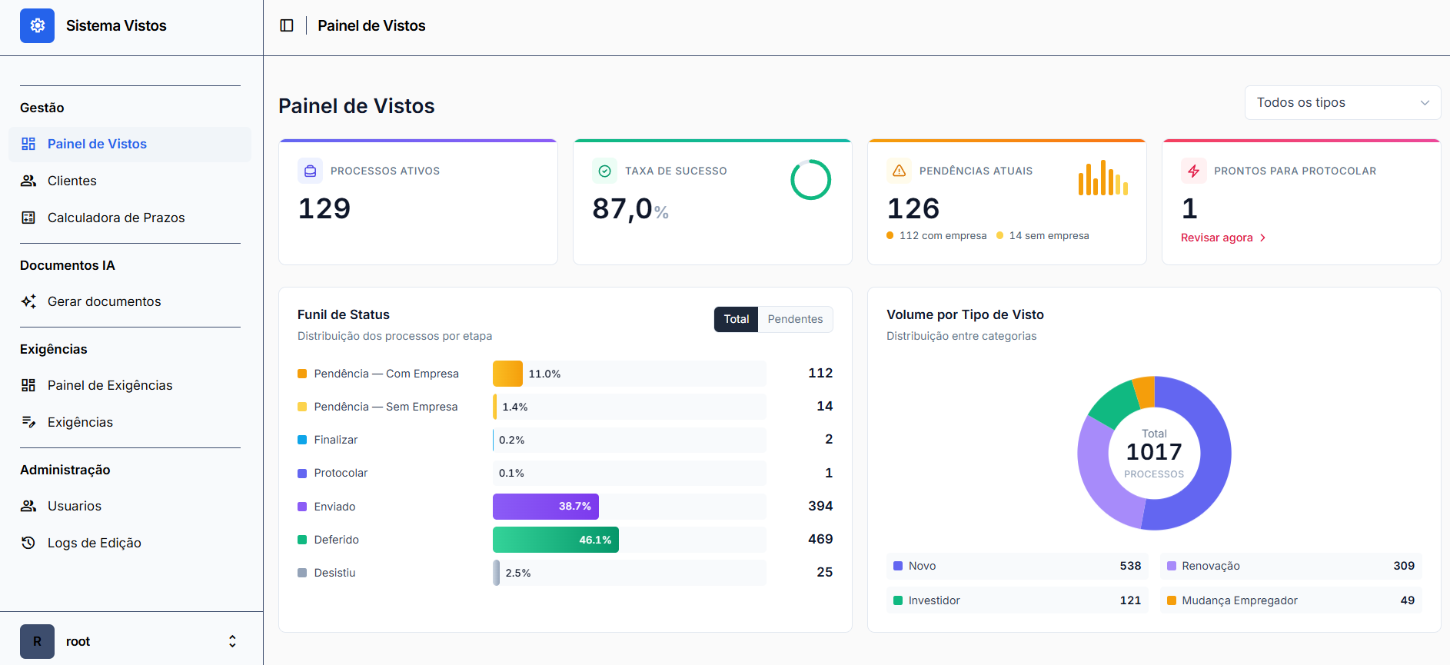
Task: Click the Logs de Edição history icon
Action: coord(28,543)
